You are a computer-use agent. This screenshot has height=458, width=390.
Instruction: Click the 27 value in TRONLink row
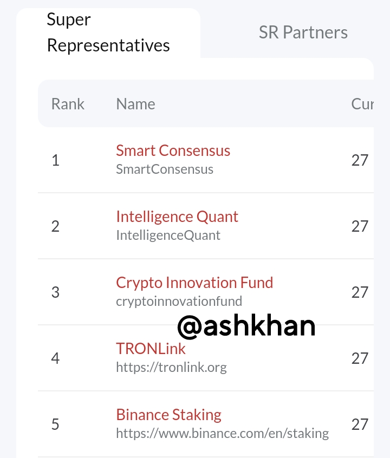pos(360,358)
